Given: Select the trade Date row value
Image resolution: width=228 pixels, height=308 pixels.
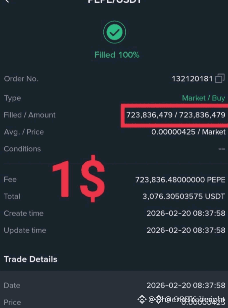Looking at the screenshot, I should coord(186,285).
